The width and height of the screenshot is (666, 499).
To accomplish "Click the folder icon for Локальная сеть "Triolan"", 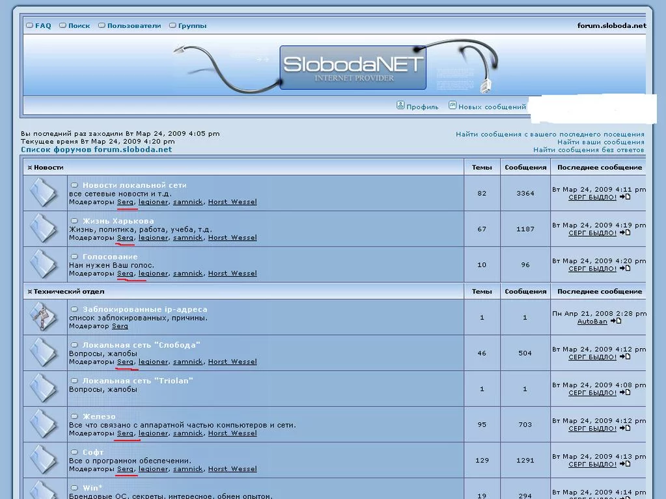I will (x=44, y=388).
